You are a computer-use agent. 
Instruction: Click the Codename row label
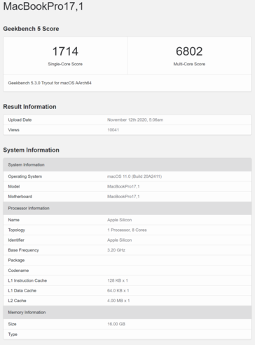pyautogui.click(x=18, y=271)
